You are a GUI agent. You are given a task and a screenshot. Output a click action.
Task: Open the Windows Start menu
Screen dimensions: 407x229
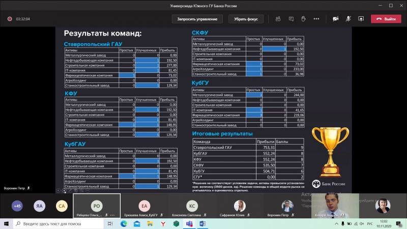pyautogui.click(x=6, y=223)
